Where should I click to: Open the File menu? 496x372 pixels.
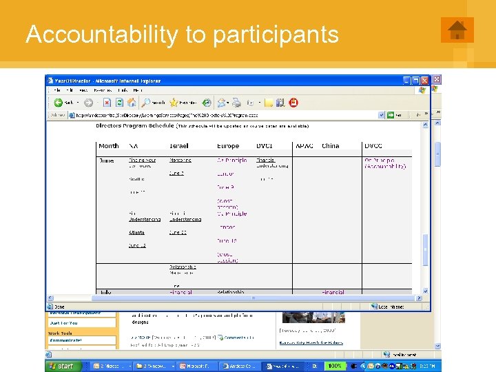pos(57,90)
